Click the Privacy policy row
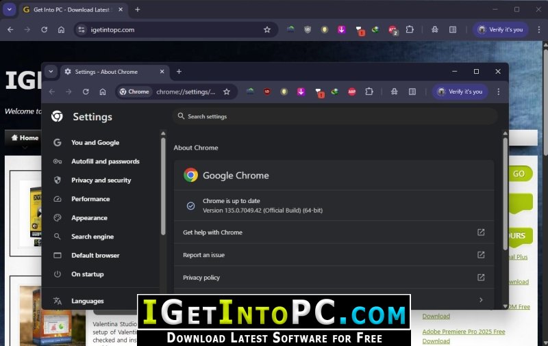Image resolution: width=548 pixels, height=346 pixels. [x=334, y=278]
